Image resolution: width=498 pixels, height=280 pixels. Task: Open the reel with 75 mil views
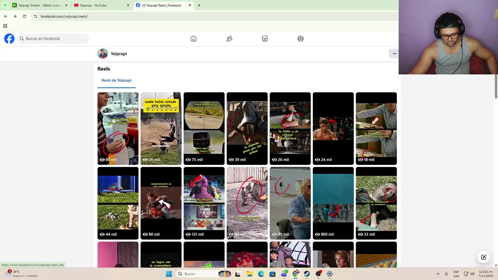coord(204,128)
